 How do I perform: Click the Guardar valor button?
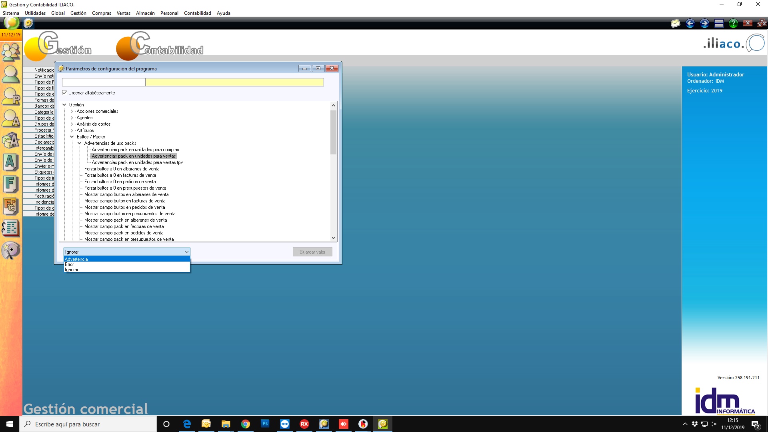coord(312,252)
